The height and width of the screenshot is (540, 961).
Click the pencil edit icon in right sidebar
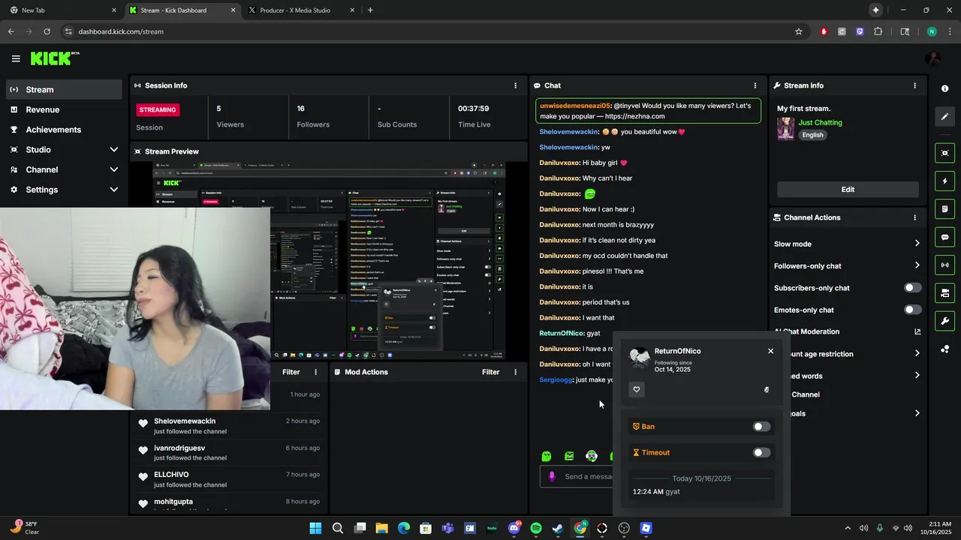(944, 116)
